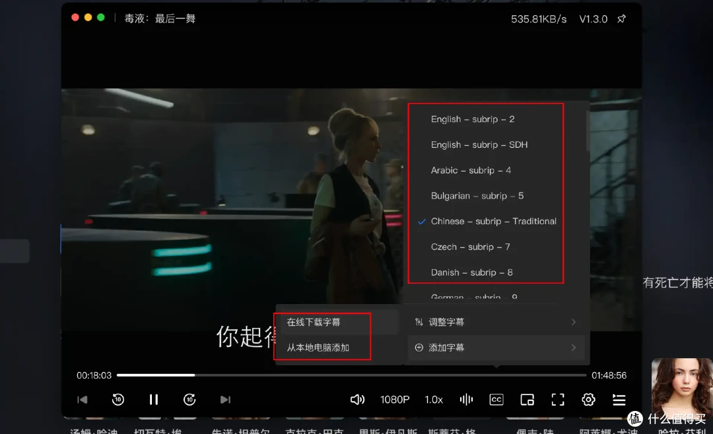Image resolution: width=713 pixels, height=434 pixels.
Task: Open the 1080P quality selector
Action: point(395,400)
